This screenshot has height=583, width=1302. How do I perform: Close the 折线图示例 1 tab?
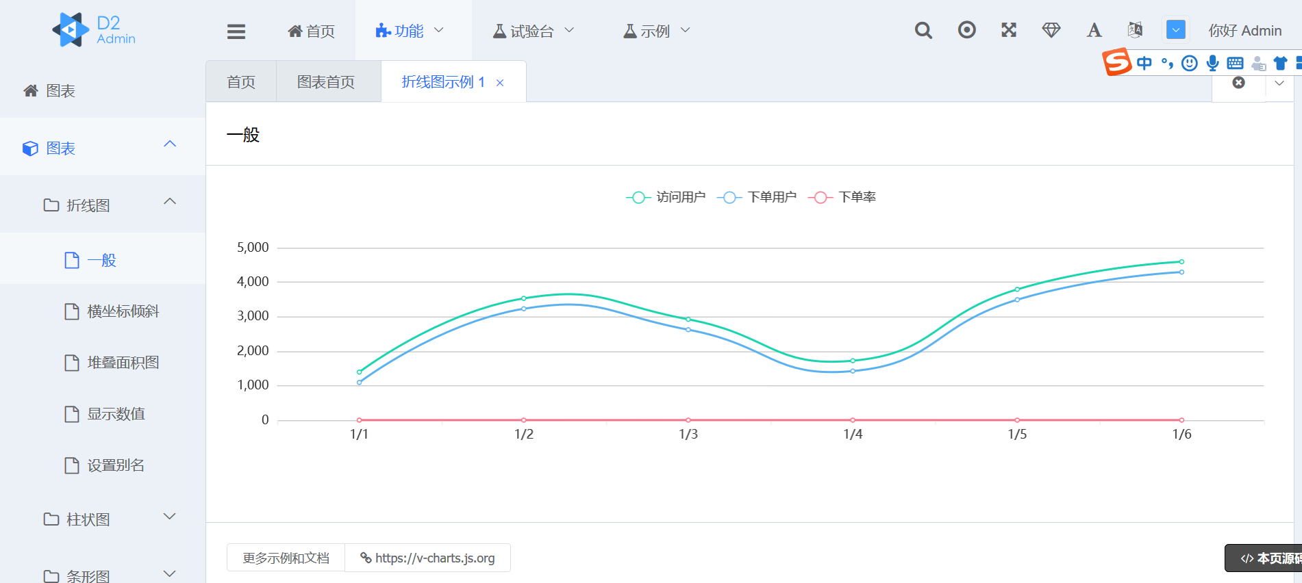tap(500, 83)
